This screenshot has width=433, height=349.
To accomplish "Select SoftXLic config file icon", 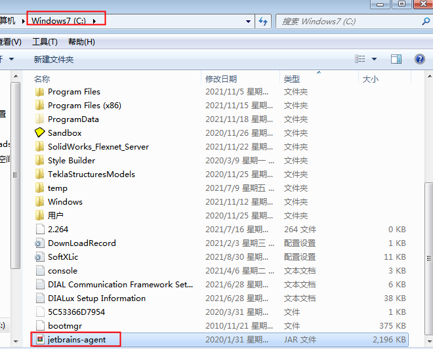I will (x=39, y=257).
